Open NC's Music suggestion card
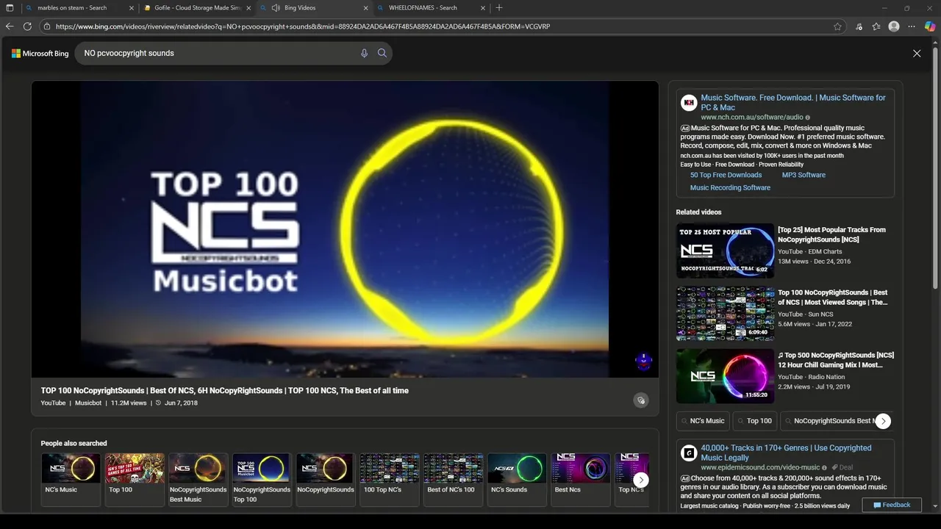The image size is (941, 529). point(71,480)
